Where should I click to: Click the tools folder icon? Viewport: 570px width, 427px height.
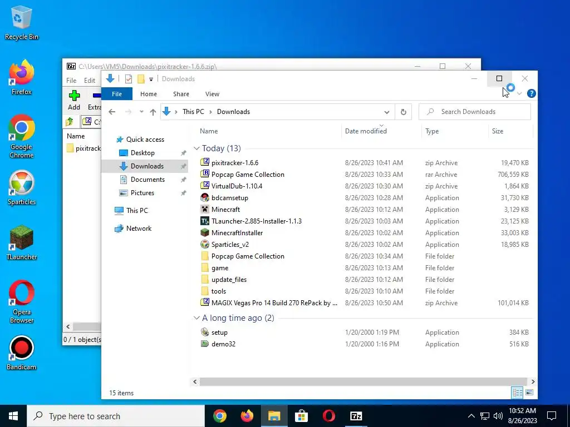(205, 291)
